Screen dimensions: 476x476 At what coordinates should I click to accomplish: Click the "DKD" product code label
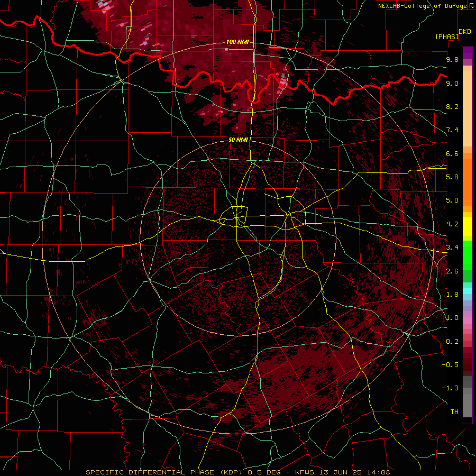coord(465,32)
